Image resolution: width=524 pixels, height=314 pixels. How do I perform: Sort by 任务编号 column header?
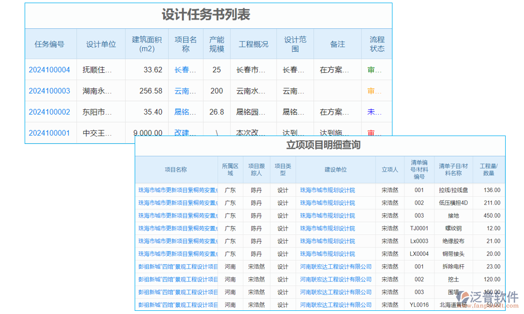[x=50, y=43]
